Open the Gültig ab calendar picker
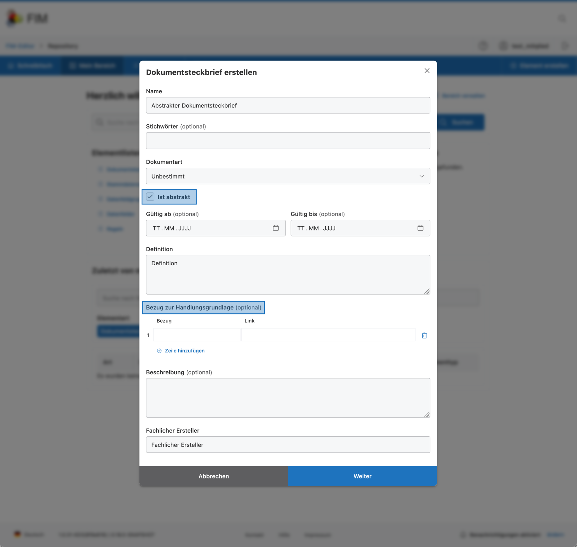This screenshot has height=547, width=577. [276, 228]
